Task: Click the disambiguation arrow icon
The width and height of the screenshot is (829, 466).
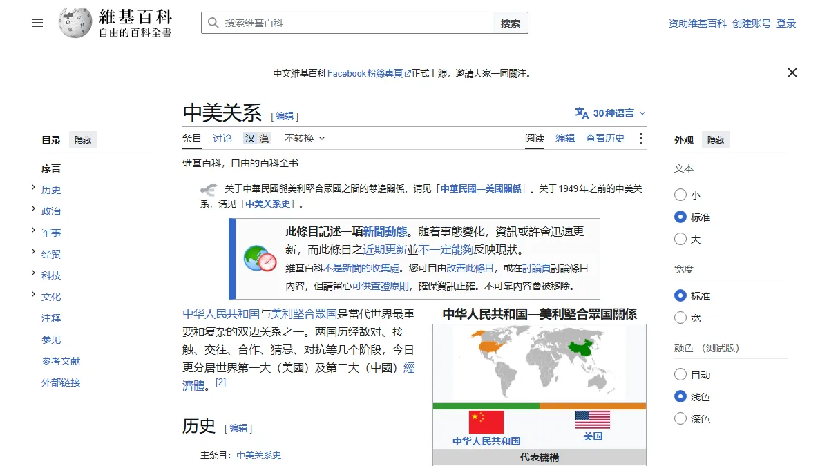Action: [x=209, y=189]
